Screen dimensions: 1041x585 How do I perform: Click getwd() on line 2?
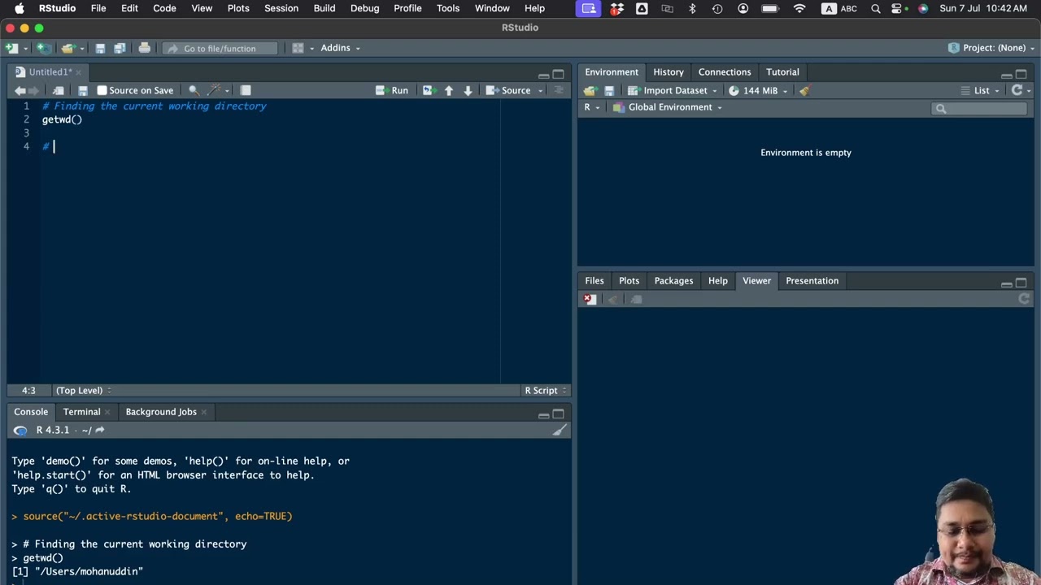[62, 119]
